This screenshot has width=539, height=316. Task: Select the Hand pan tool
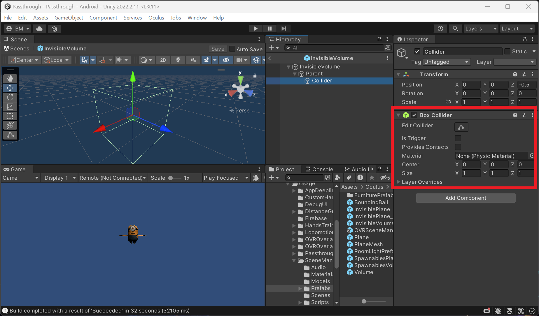10,78
